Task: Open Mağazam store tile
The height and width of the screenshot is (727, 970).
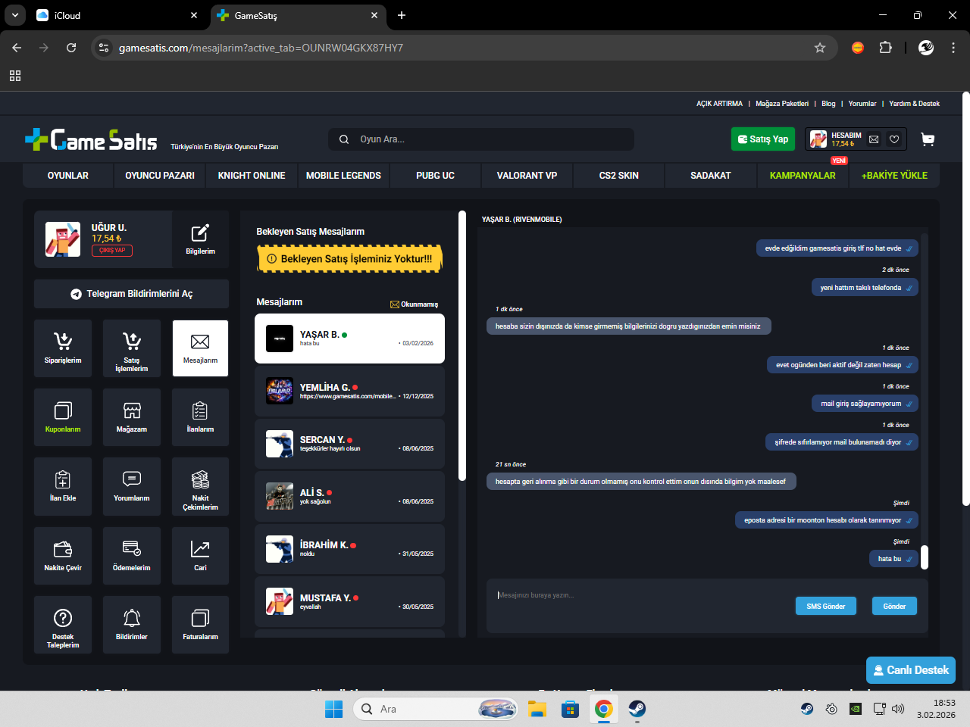Action: coord(132,417)
